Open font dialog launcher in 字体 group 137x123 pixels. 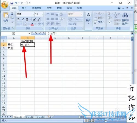[x=42, y=28]
